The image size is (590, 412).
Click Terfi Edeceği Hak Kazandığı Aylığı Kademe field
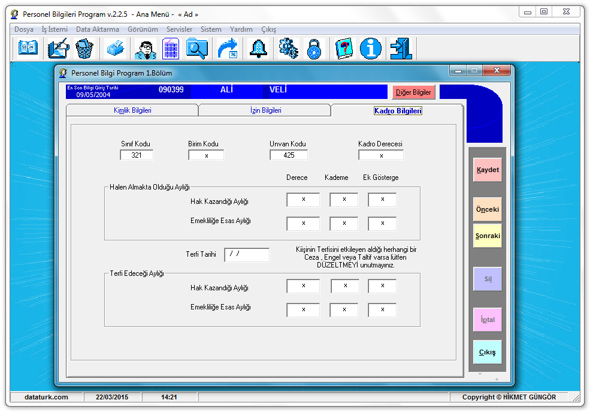pos(345,286)
